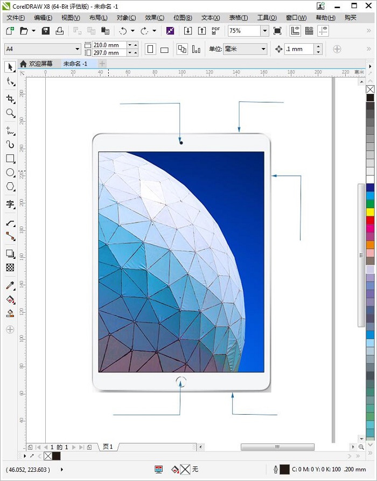Open the 购买 menu link
377x481 pixels.
click(x=350, y=18)
